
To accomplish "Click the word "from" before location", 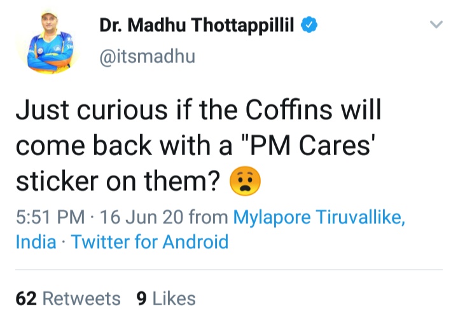I will (x=210, y=218).
